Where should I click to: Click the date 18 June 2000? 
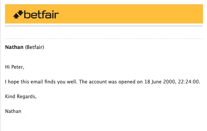160,82
